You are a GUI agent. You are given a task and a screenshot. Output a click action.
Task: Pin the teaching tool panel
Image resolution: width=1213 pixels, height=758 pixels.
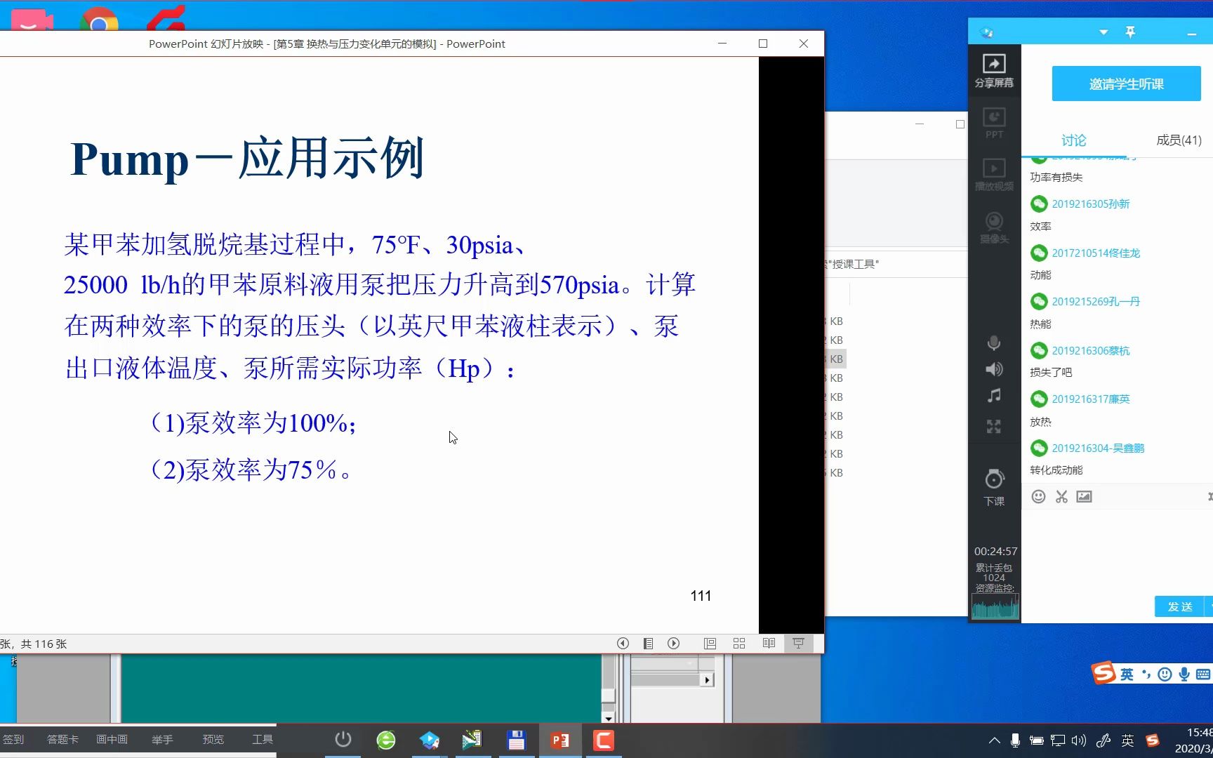[1130, 32]
